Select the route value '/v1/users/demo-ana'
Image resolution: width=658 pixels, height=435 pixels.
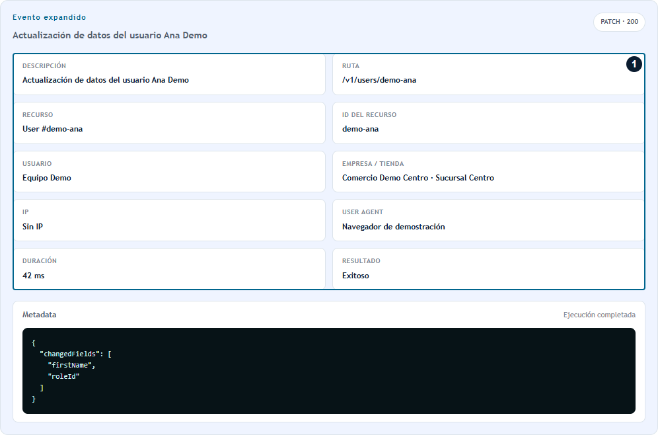pyautogui.click(x=379, y=80)
